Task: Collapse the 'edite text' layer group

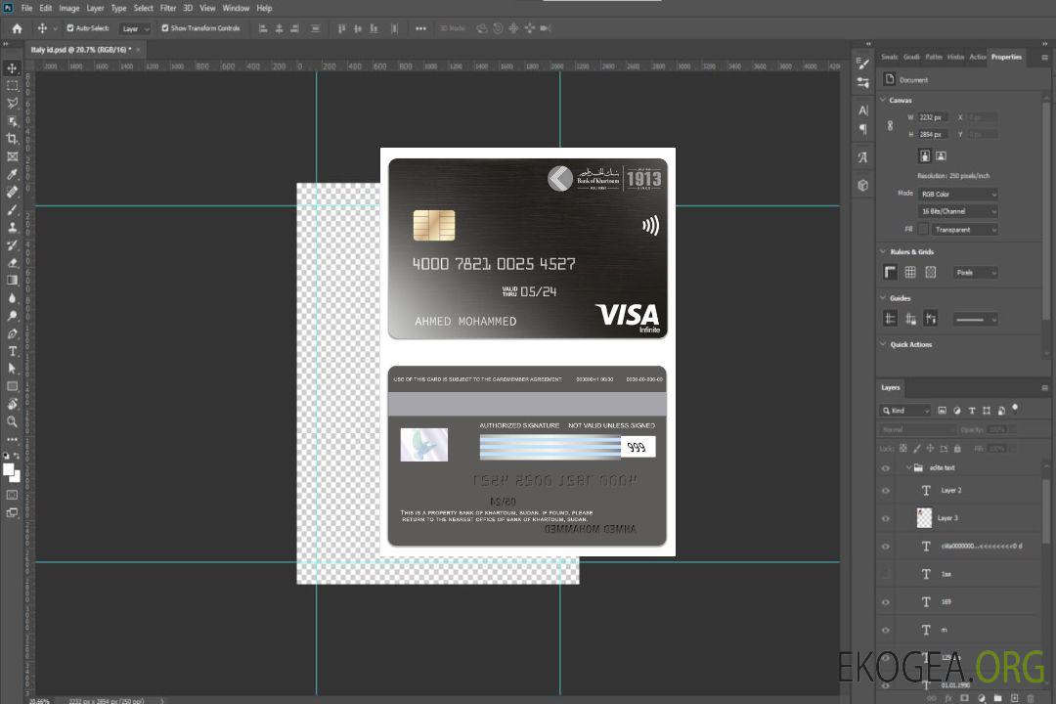Action: [x=908, y=467]
